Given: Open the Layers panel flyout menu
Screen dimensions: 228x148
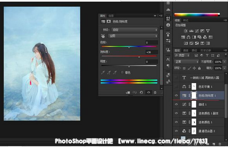Looking at the screenshot, I should pyautogui.click(x=226, y=50).
